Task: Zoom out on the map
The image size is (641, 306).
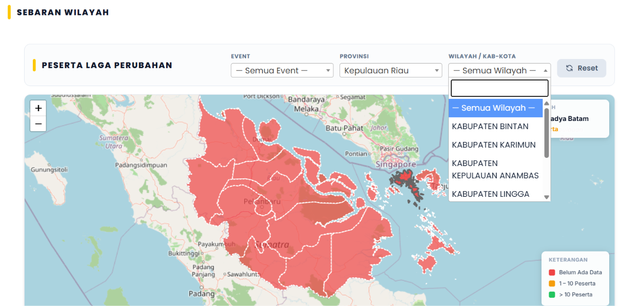Action: [38, 124]
